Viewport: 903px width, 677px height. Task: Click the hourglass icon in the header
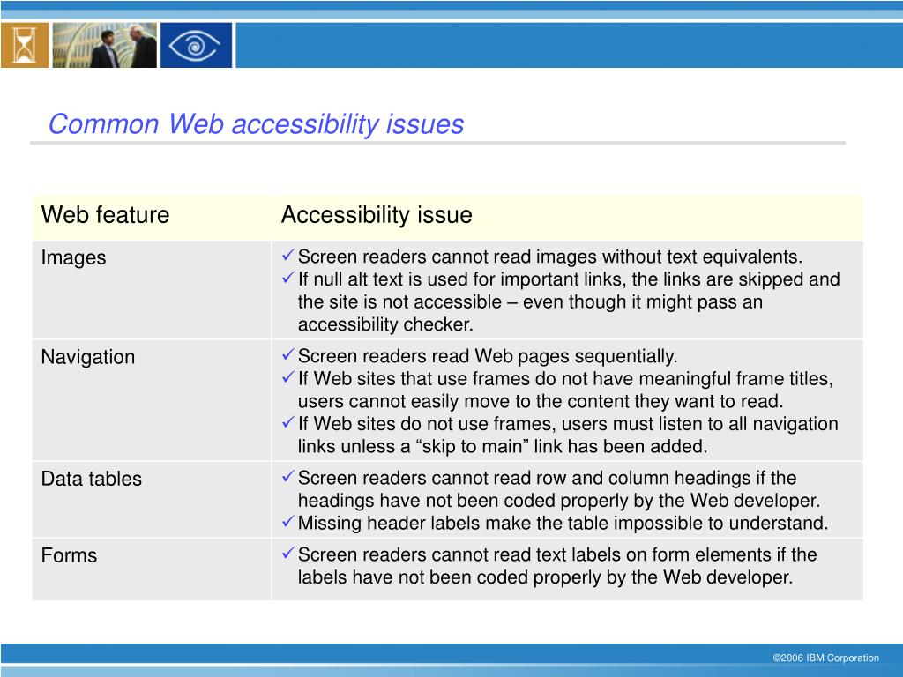[x=25, y=45]
